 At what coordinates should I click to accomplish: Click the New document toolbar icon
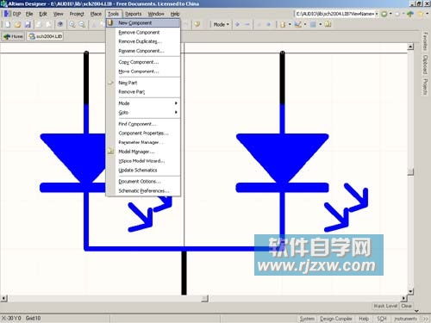pos(8,25)
